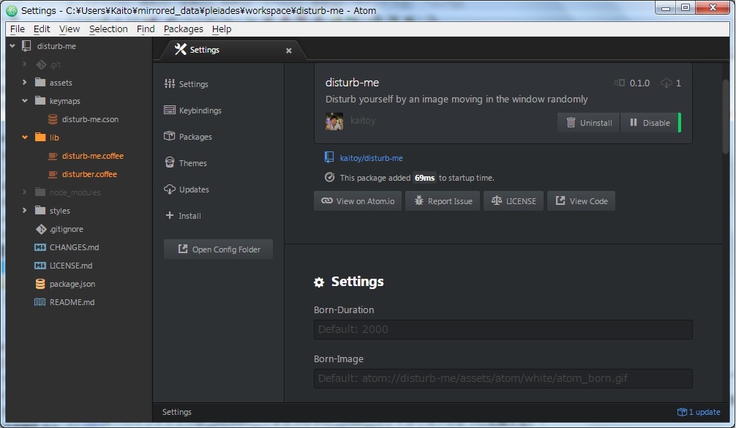Click the disturb-me.cson database icon
This screenshot has width=736, height=428.
[53, 119]
